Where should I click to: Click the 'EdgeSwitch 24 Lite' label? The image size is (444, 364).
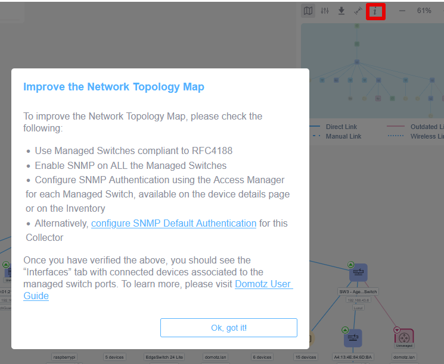pyautogui.click(x=164, y=357)
